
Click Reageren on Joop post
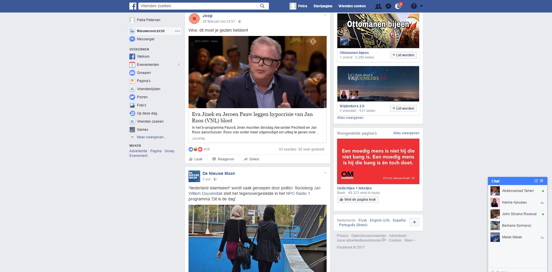click(x=223, y=159)
